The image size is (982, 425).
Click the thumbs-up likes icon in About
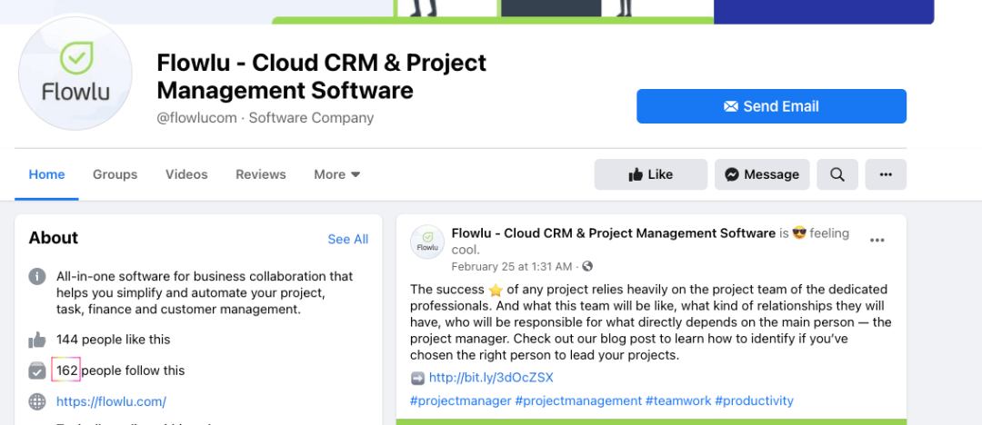pos(37,340)
